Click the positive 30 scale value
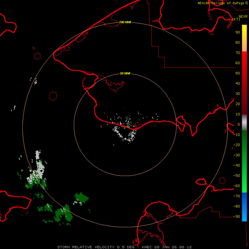The image size is (249, 249). [238, 94]
